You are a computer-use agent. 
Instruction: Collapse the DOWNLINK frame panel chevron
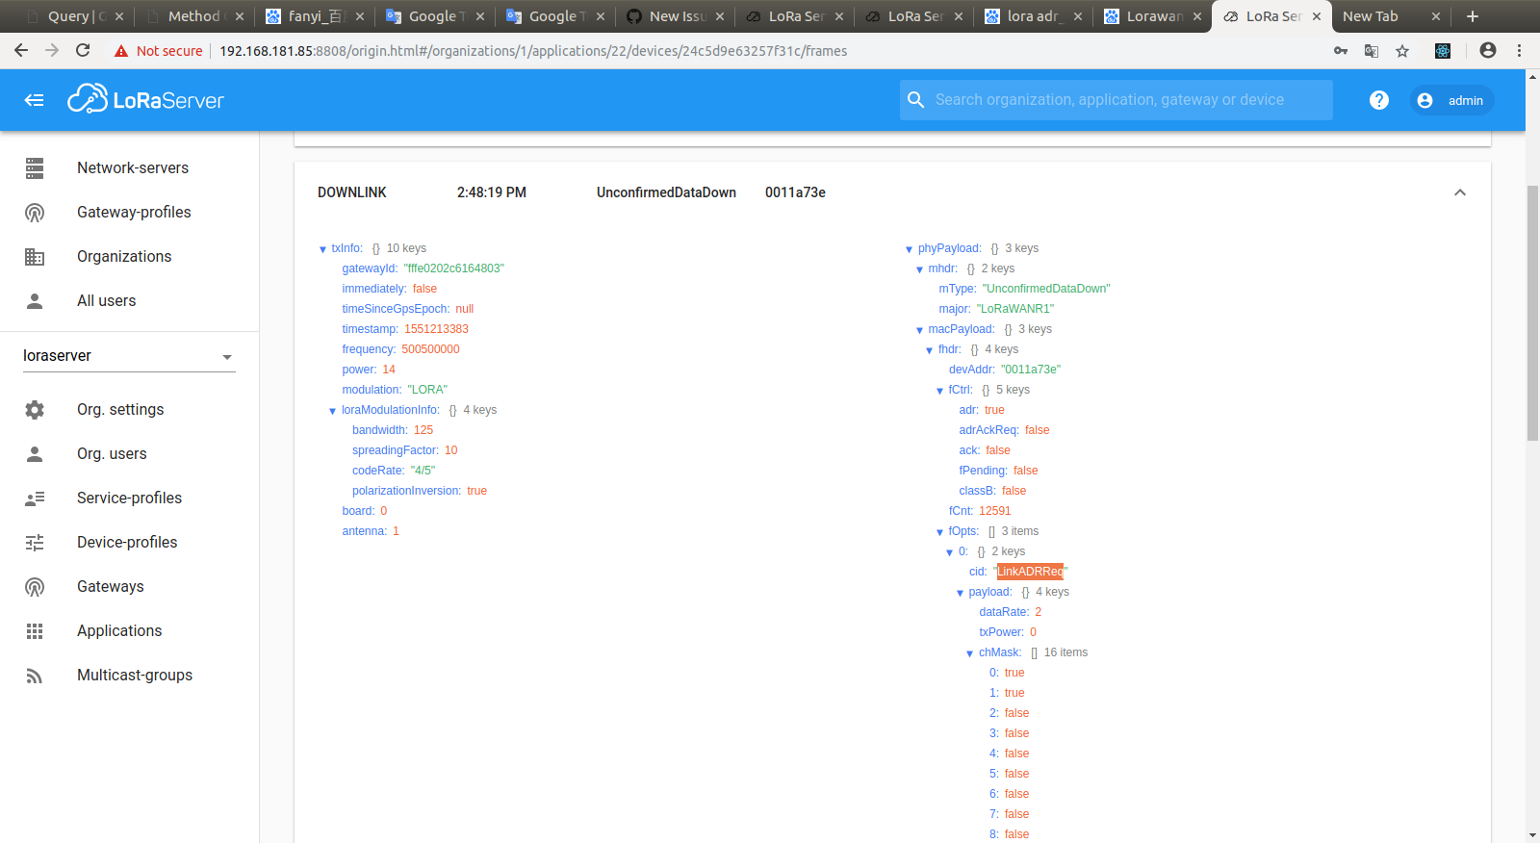coord(1460,192)
